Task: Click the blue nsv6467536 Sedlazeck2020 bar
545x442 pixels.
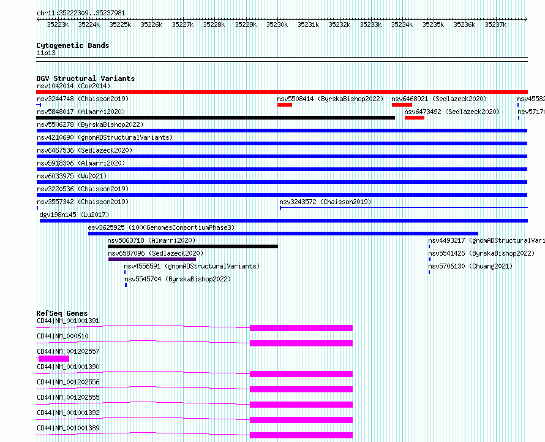Action: [282, 156]
